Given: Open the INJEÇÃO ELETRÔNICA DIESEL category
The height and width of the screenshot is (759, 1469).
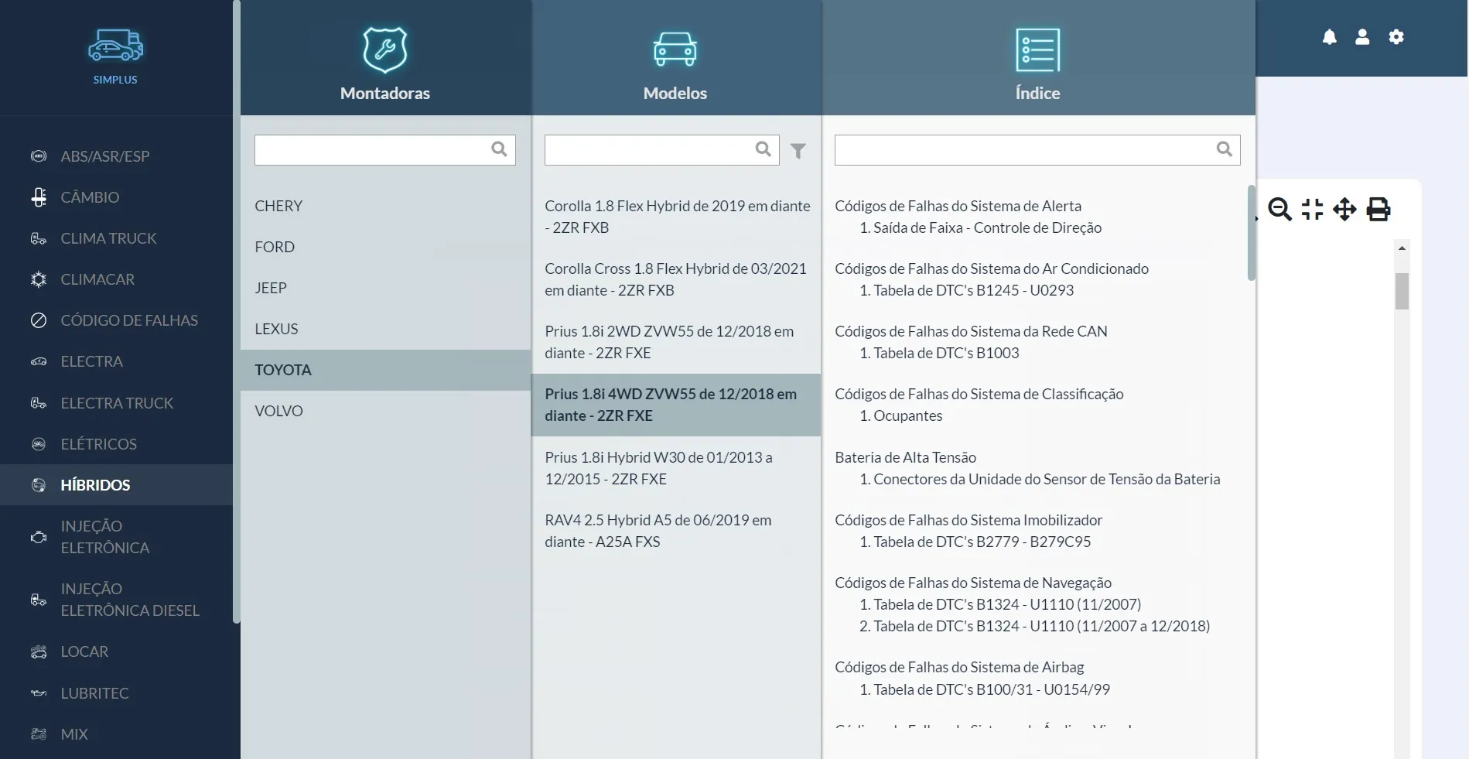Looking at the screenshot, I should click(129, 600).
